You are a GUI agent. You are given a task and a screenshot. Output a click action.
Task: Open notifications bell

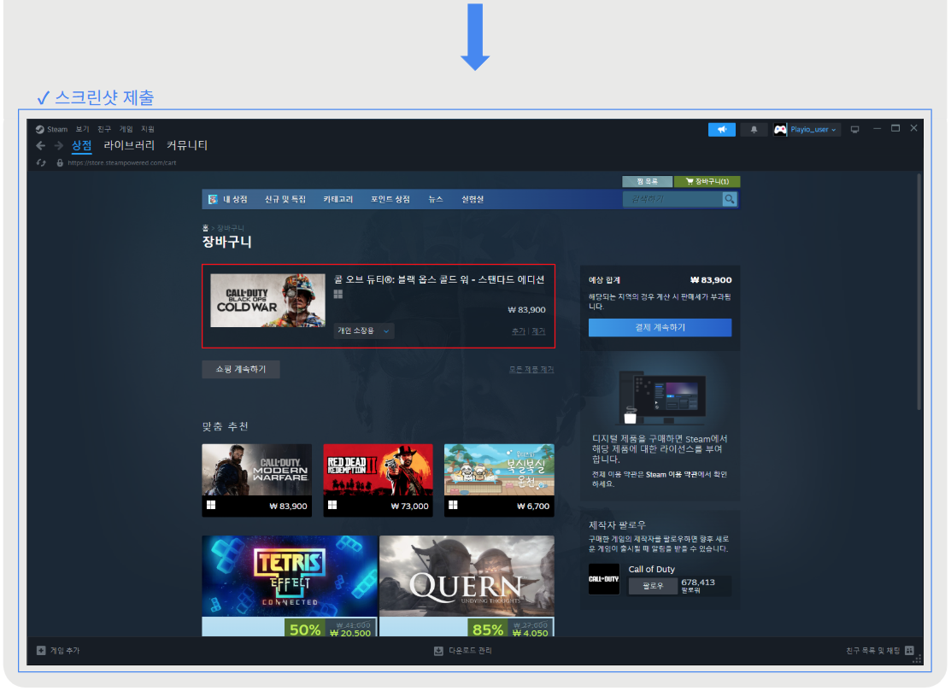click(754, 130)
